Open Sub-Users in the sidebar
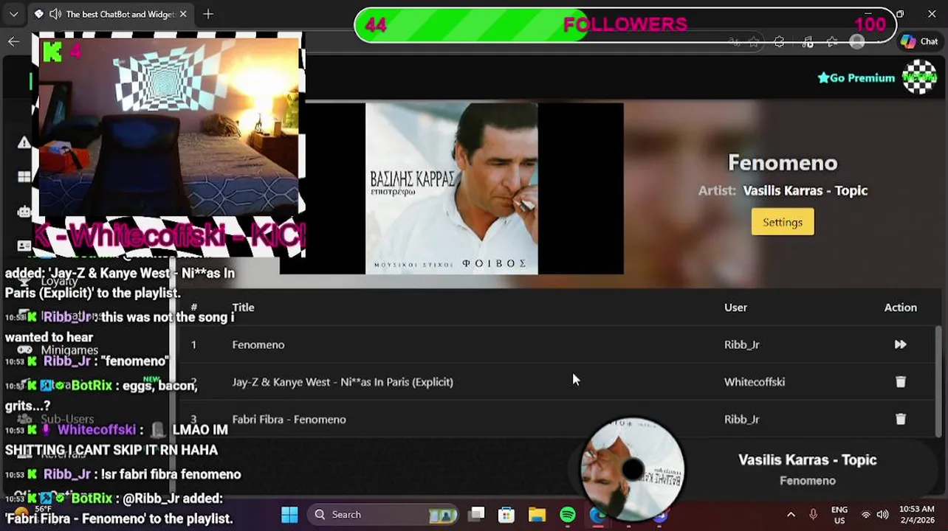The height and width of the screenshot is (531, 948). (x=67, y=419)
